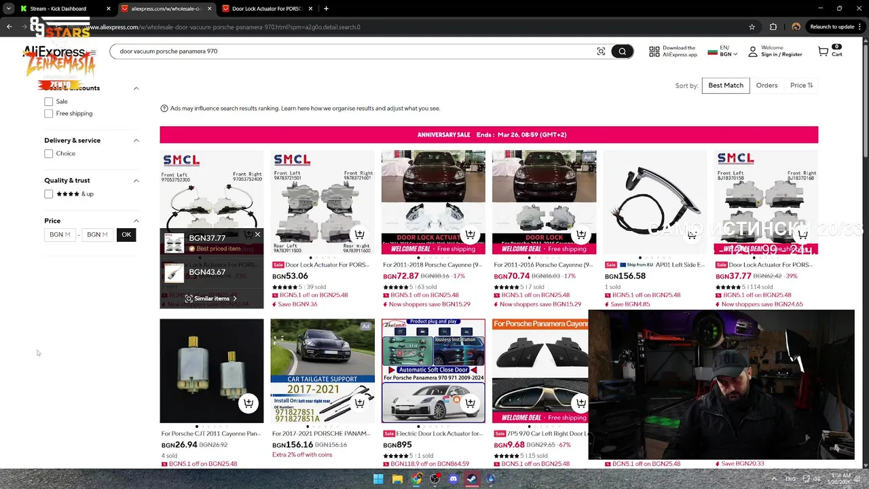This screenshot has width=869, height=489.
Task: Click the ENG language indicator in tray
Action: tap(790, 479)
